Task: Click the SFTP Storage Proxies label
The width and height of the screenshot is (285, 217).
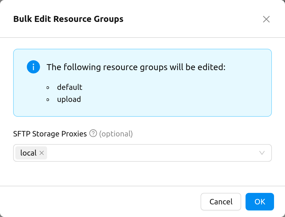Action: 50,134
